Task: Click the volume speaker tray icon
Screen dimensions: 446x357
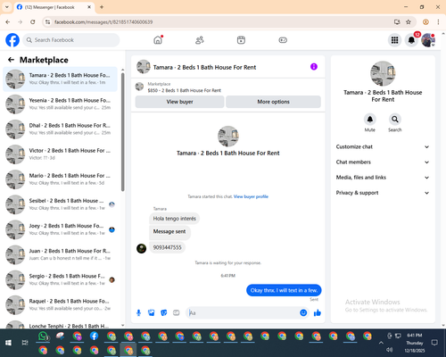Action: point(390,350)
